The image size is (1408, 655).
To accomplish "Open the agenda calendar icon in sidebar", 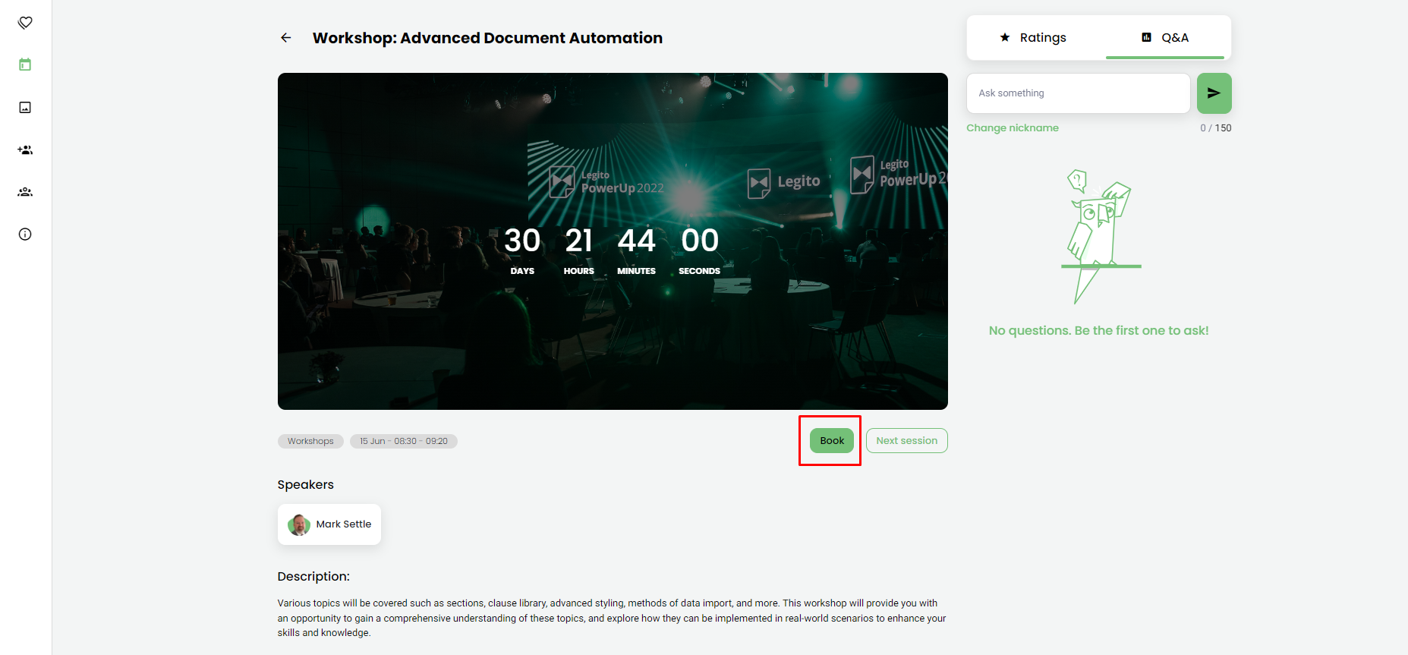I will pyautogui.click(x=25, y=65).
